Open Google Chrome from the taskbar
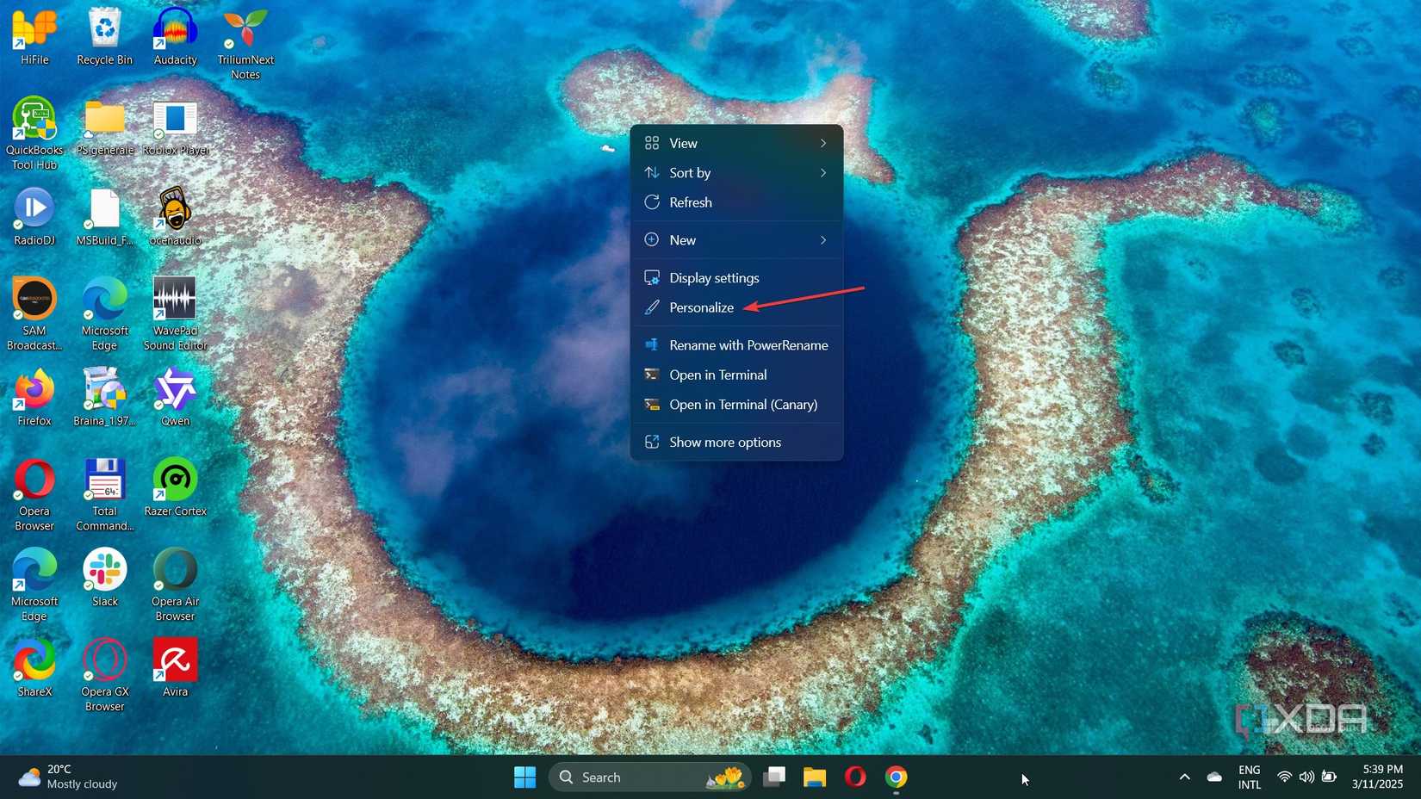The image size is (1421, 799). point(896,776)
